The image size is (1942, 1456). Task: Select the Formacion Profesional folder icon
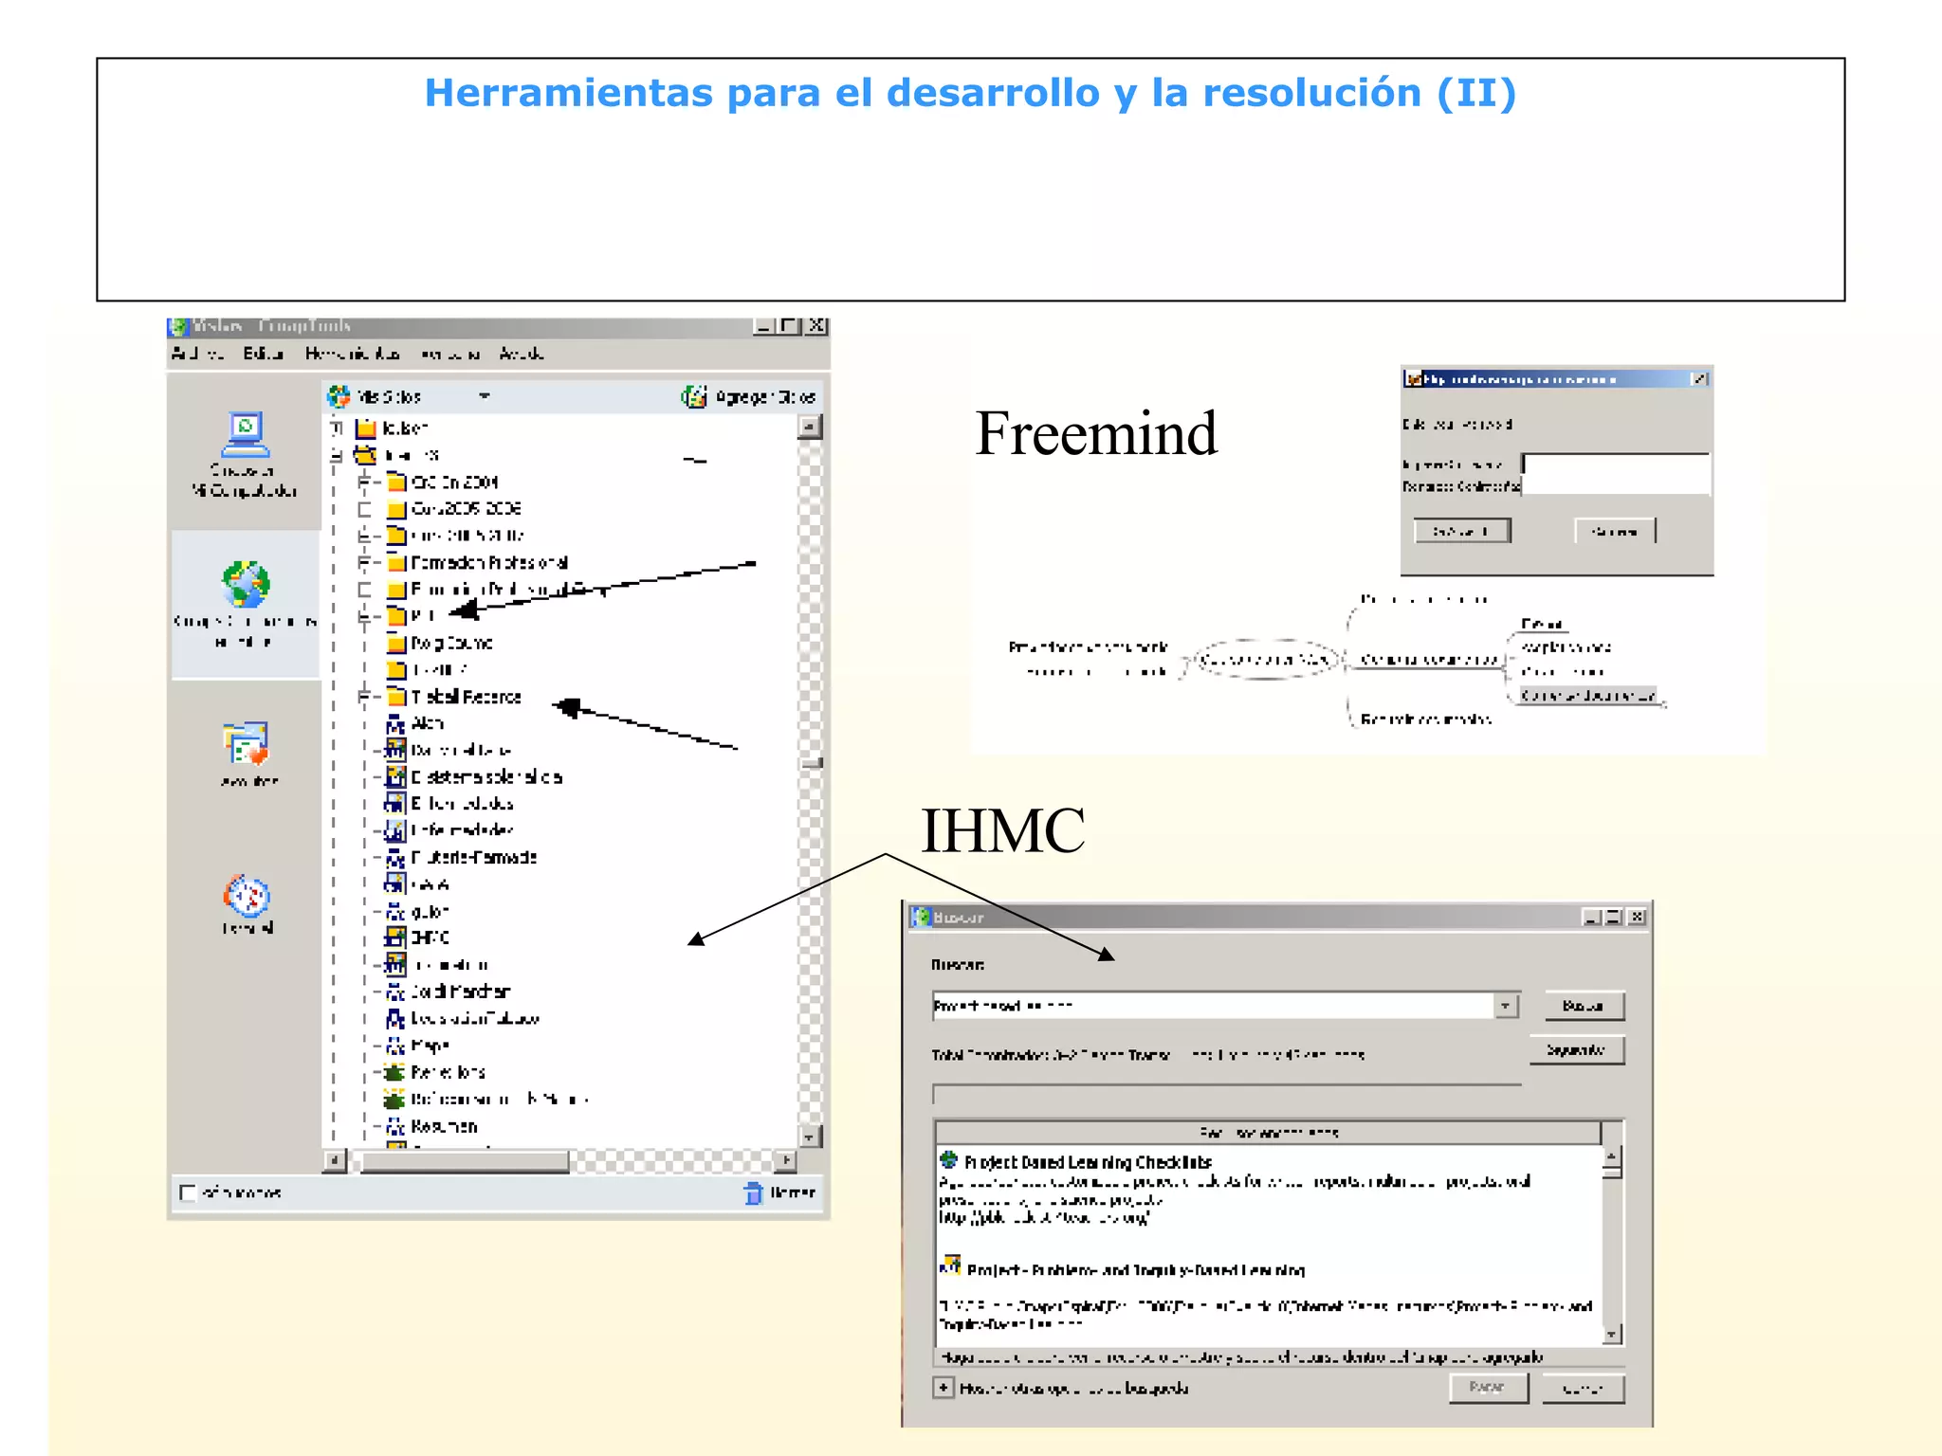point(396,563)
